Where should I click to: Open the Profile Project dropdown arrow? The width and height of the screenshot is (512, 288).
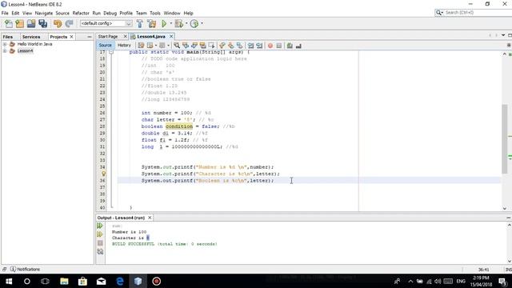click(x=202, y=23)
